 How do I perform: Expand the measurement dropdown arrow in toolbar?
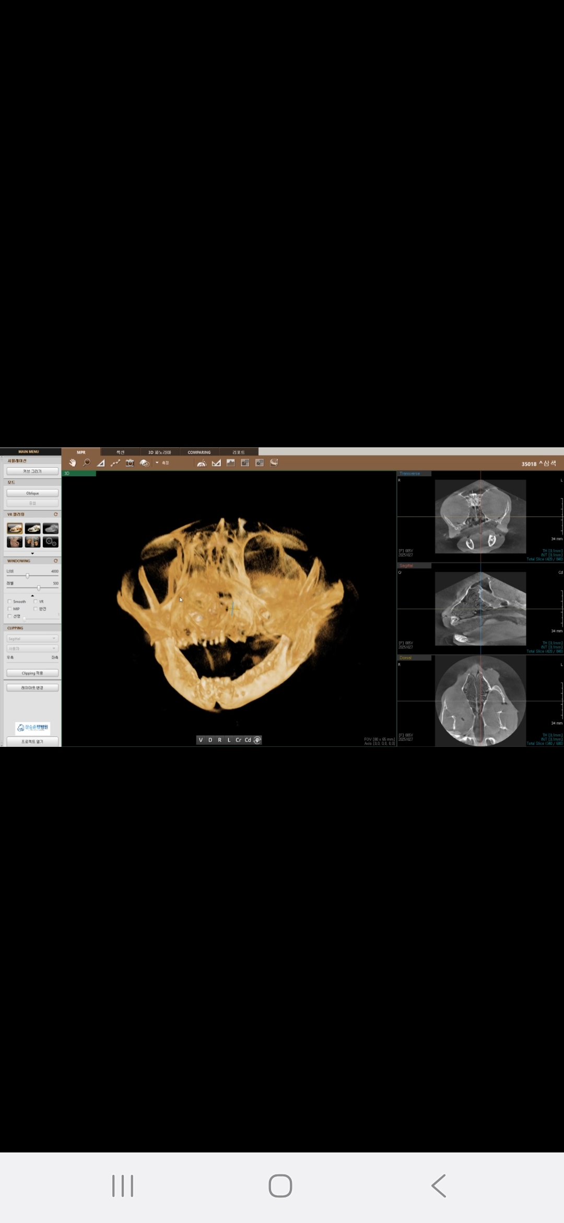(x=157, y=463)
